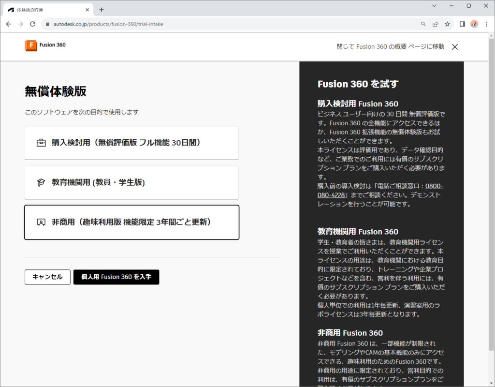Image resolution: width=495 pixels, height=387 pixels.
Task: Go back to the previous page
Action: pos(9,24)
